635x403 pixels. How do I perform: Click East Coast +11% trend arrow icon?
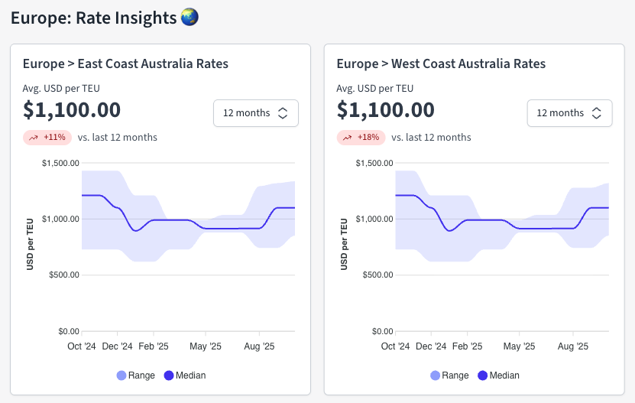click(x=33, y=138)
